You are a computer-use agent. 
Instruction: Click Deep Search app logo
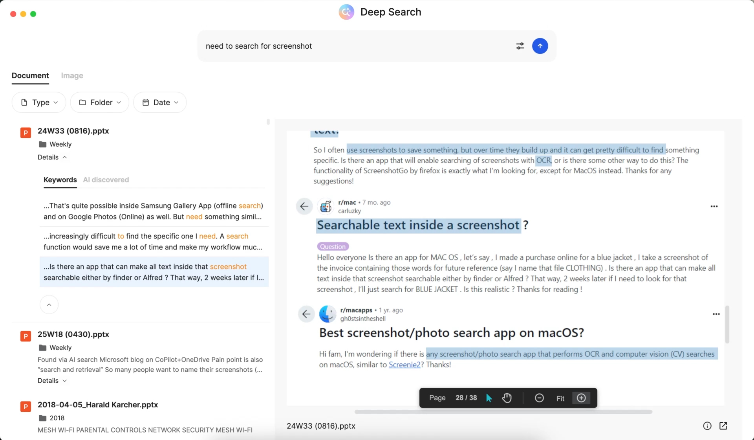point(346,12)
